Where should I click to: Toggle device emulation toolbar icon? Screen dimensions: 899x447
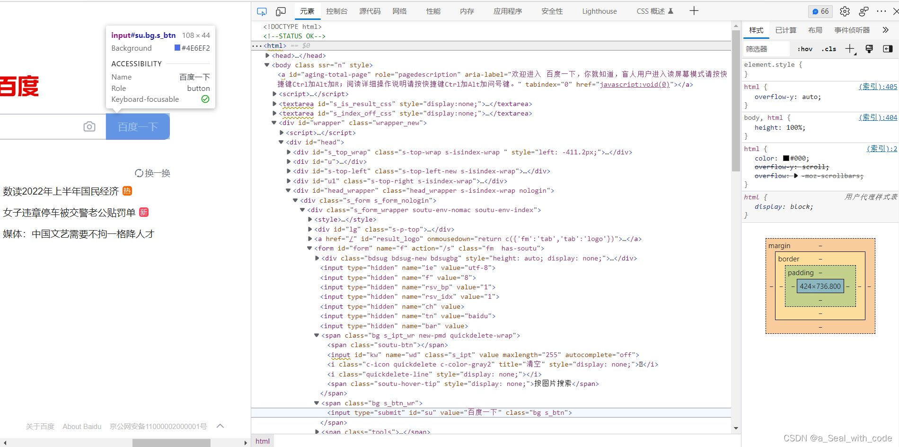point(281,11)
